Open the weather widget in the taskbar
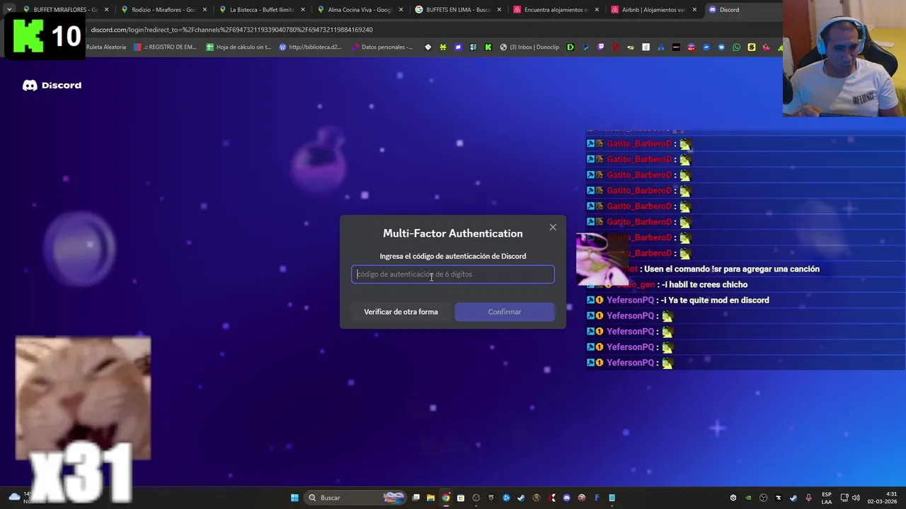The image size is (906, 509). 21,498
